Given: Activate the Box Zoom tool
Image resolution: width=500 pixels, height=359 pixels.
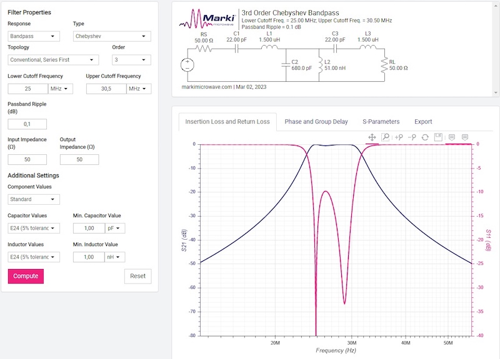Looking at the screenshot, I should (386, 137).
